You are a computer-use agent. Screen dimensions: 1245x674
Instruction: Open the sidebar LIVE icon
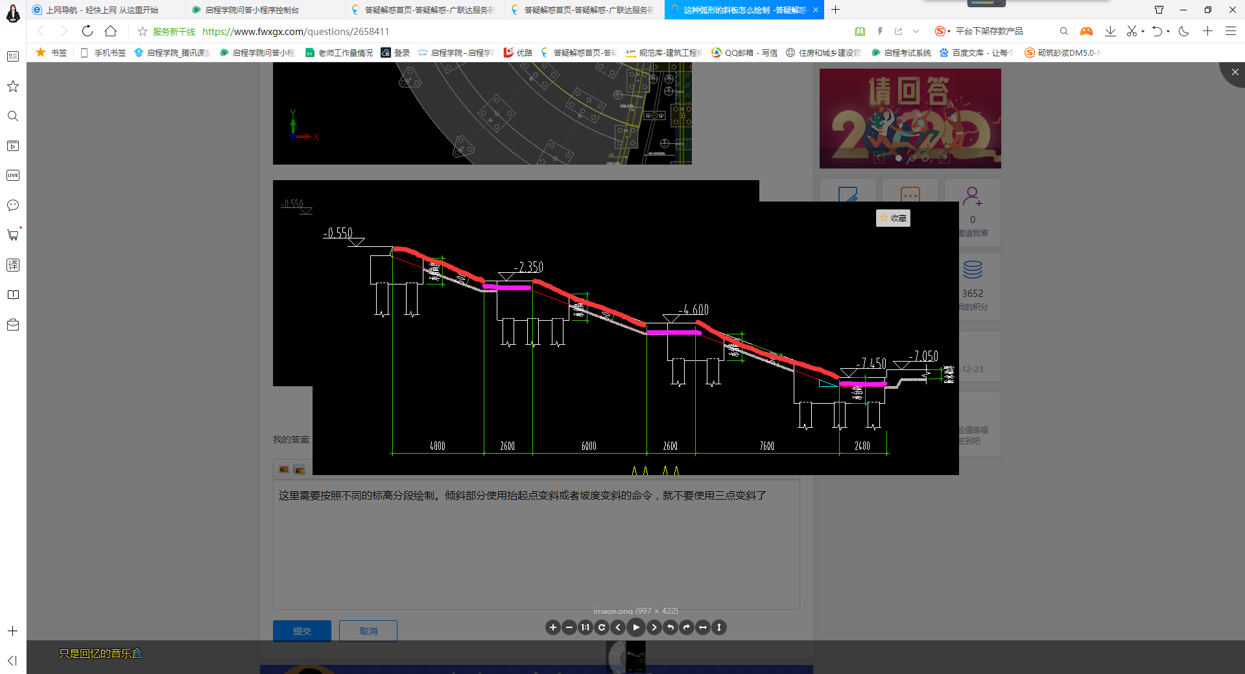(x=13, y=176)
